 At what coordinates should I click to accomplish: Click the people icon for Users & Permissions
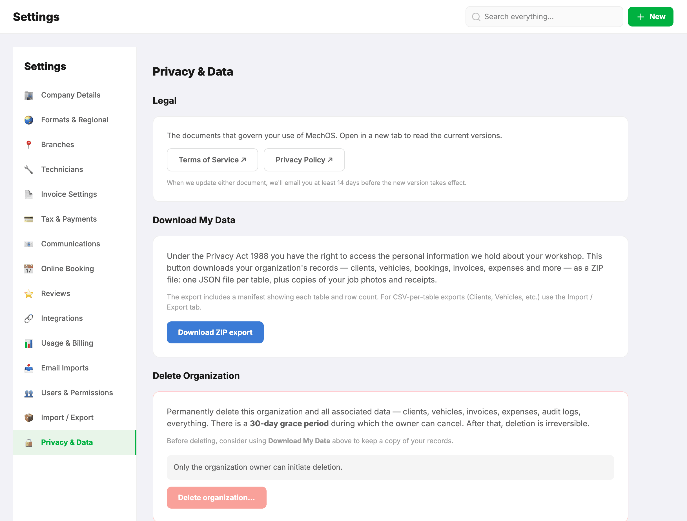(x=28, y=393)
